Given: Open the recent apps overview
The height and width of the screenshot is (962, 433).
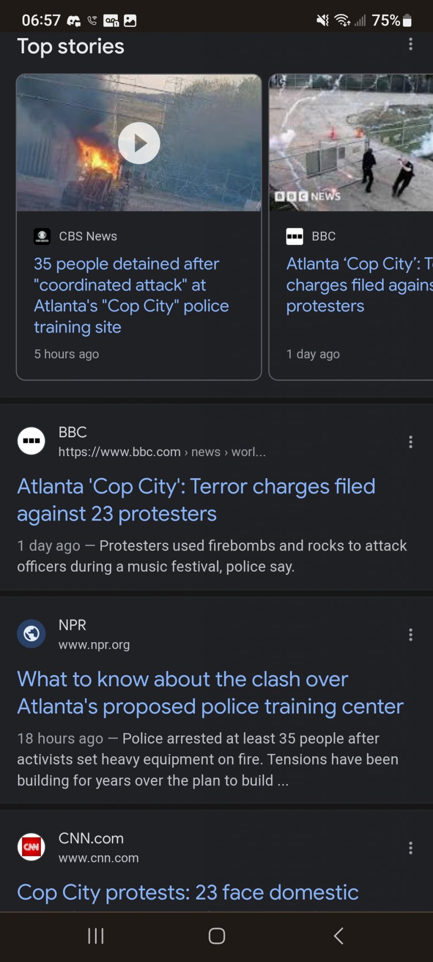Looking at the screenshot, I should pos(96,936).
